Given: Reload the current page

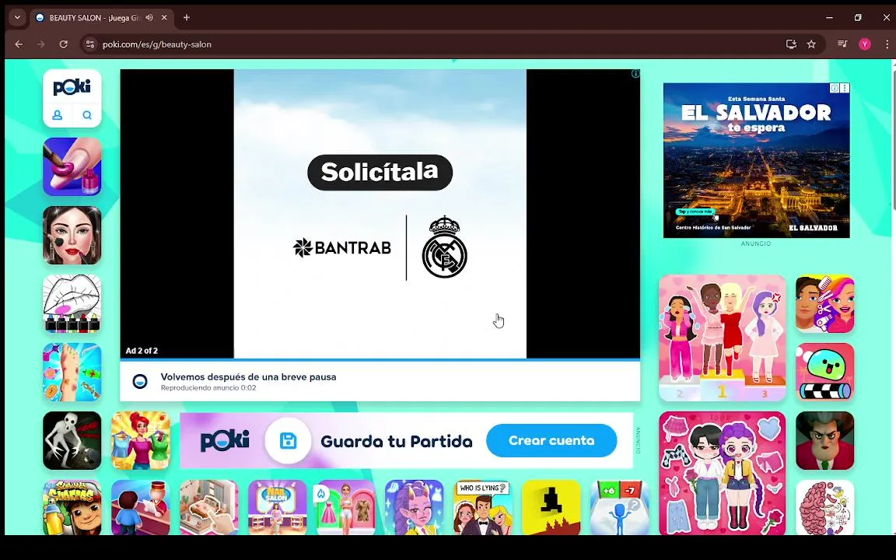Looking at the screenshot, I should (64, 44).
